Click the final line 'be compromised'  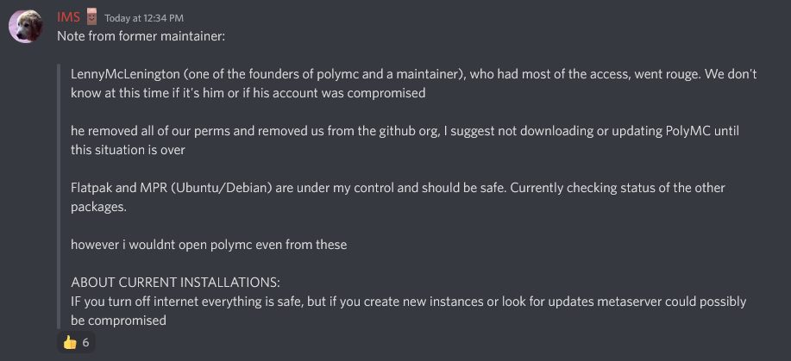pyautogui.click(x=118, y=321)
